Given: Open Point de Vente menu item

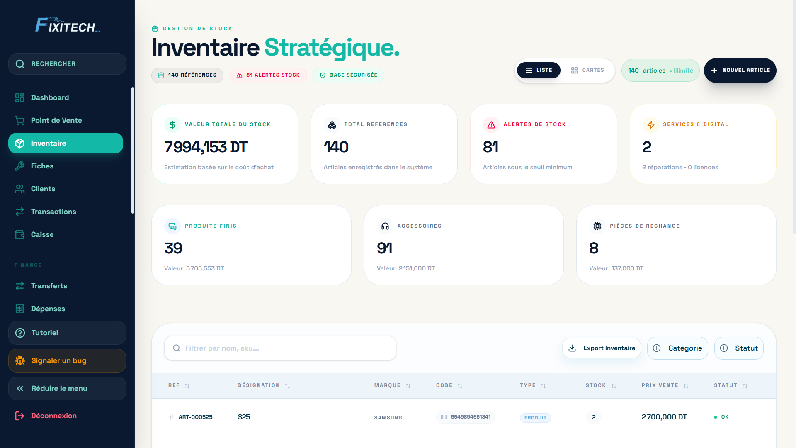Looking at the screenshot, I should point(56,120).
